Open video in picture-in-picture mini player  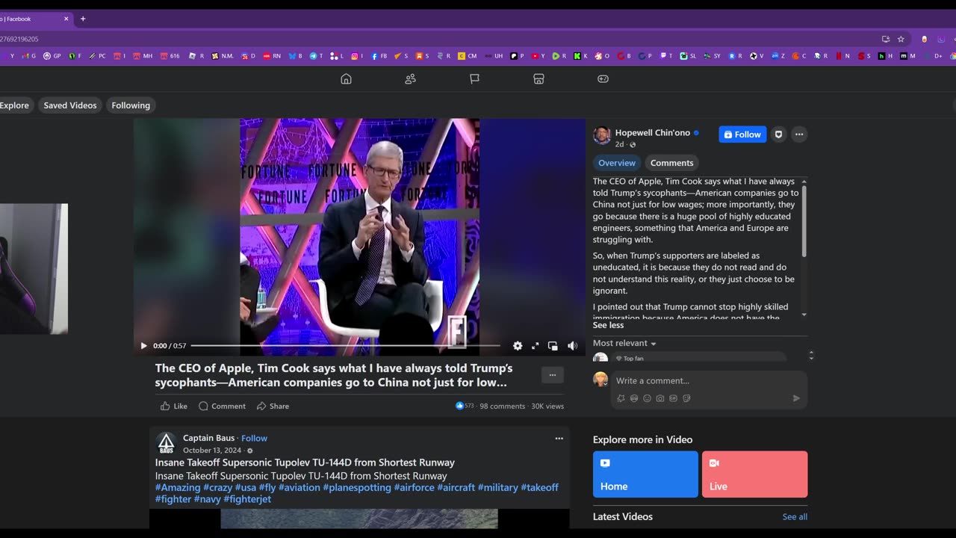(553, 346)
